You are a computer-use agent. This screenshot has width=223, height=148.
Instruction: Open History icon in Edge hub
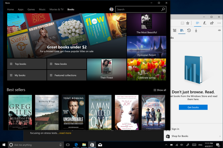(189, 30)
